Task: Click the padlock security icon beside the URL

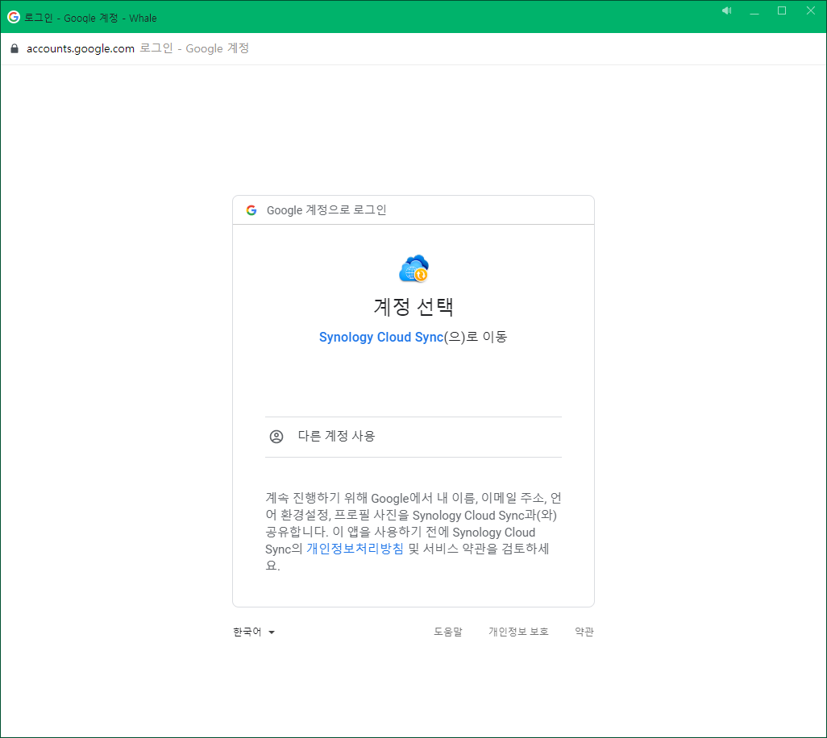Action: [x=14, y=48]
